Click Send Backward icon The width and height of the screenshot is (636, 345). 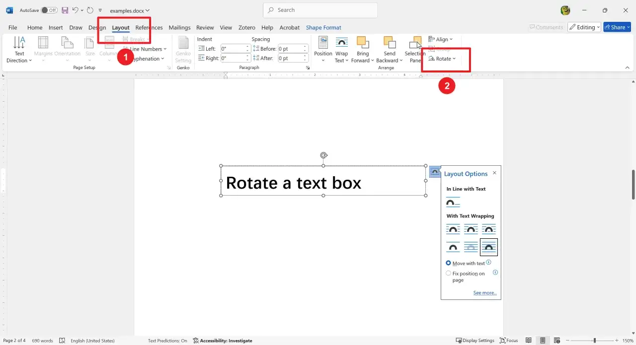coord(390,43)
